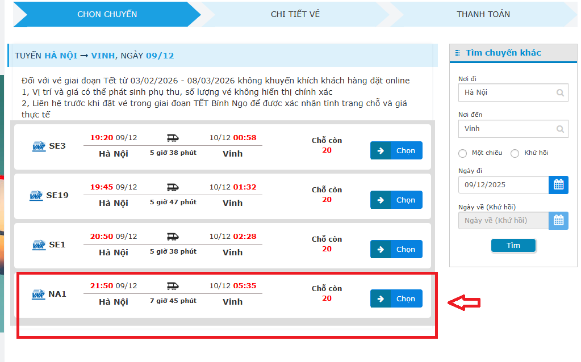Click the search magnifier in Nơi đến field

(560, 129)
